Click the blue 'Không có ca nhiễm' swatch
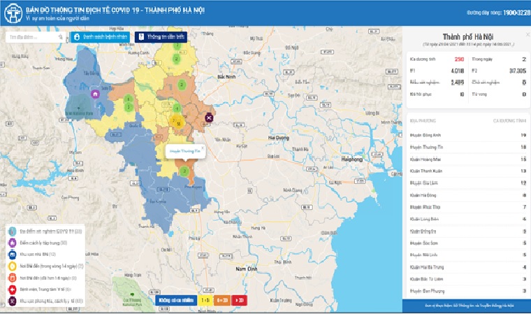 pyautogui.click(x=176, y=300)
